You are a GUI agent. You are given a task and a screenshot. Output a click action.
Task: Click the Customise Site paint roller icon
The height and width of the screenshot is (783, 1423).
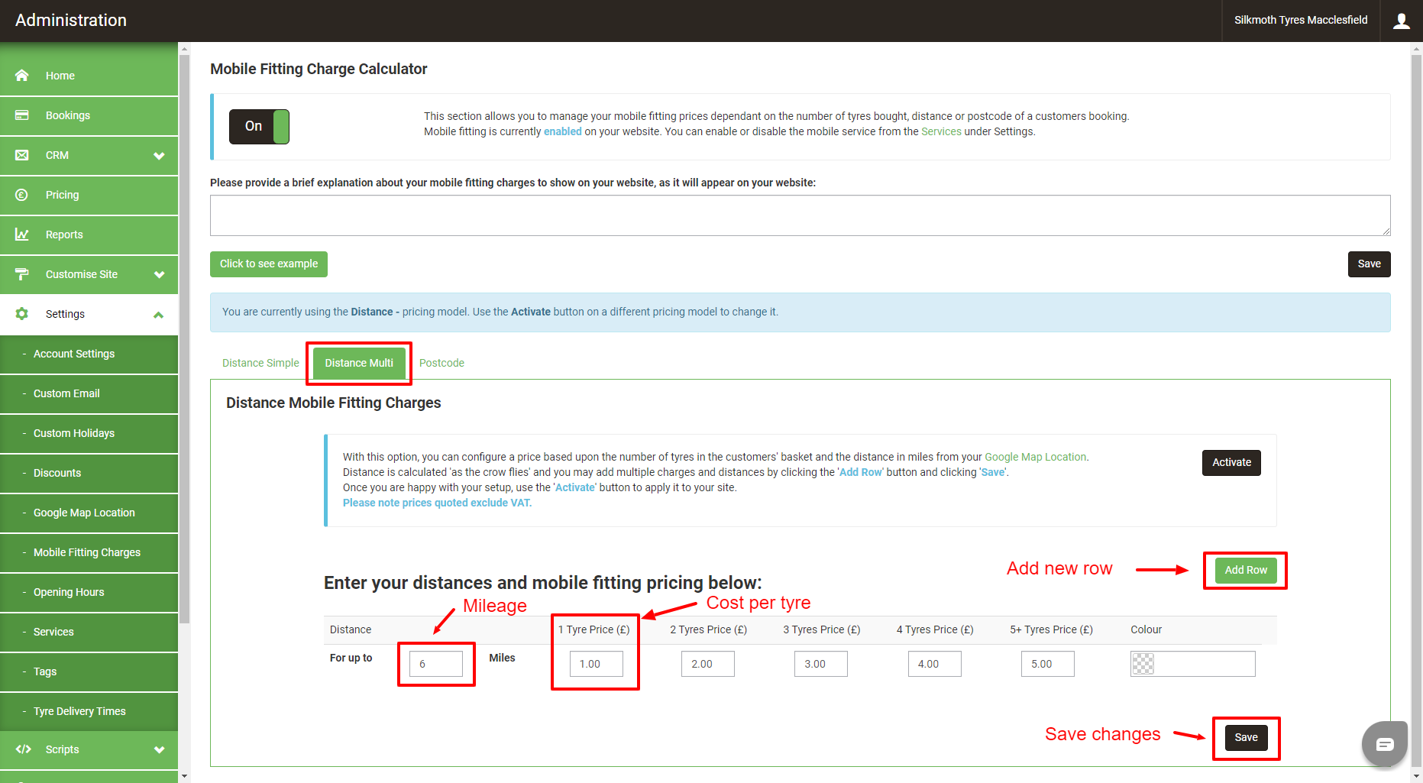click(21, 274)
